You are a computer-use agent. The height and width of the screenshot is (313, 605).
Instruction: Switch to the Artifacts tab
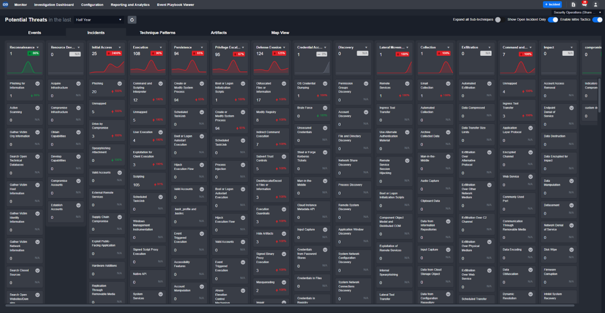tap(219, 33)
